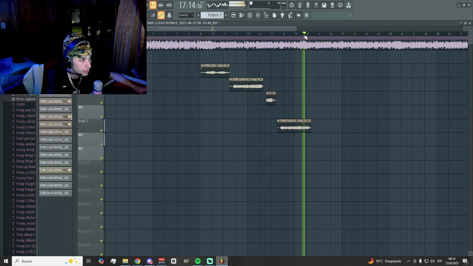Click the pink waveform overview strip
Screen dimensions: 473x266
tap(307, 44)
